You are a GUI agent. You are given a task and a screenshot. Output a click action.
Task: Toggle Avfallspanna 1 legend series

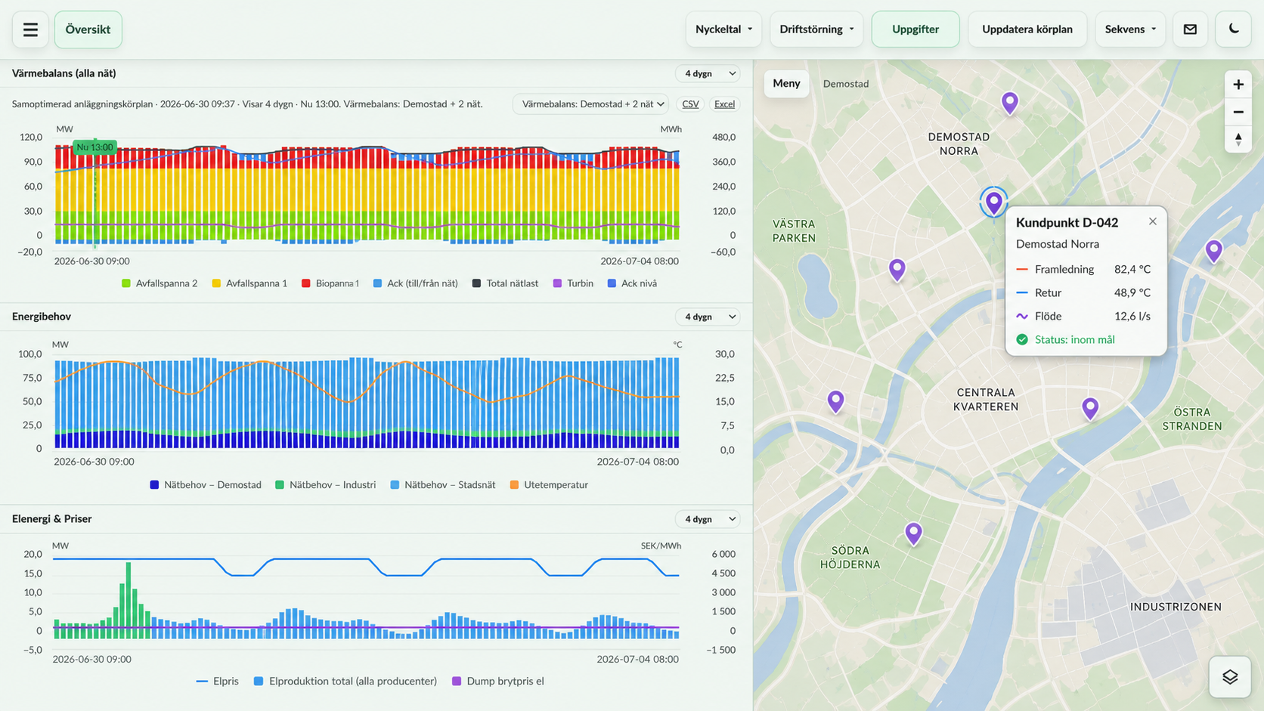249,283
